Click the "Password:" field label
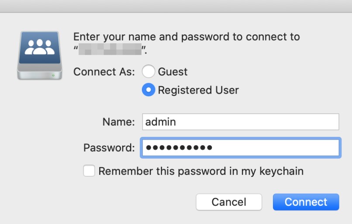 [x=109, y=148]
